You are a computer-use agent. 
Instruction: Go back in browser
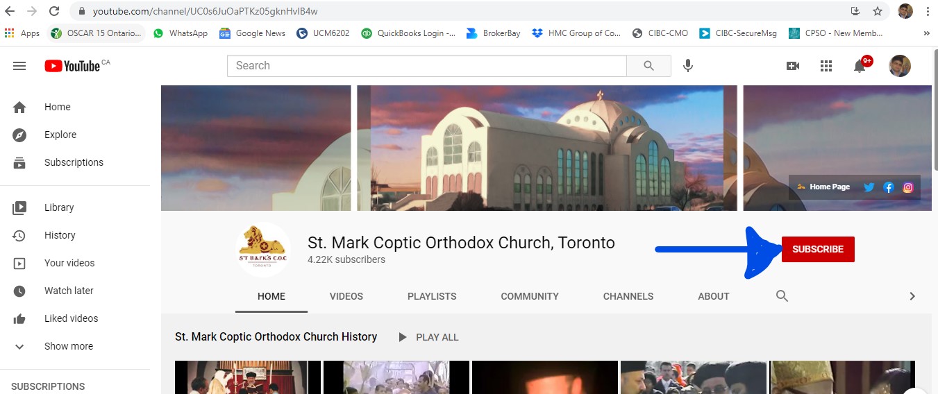tap(10, 12)
